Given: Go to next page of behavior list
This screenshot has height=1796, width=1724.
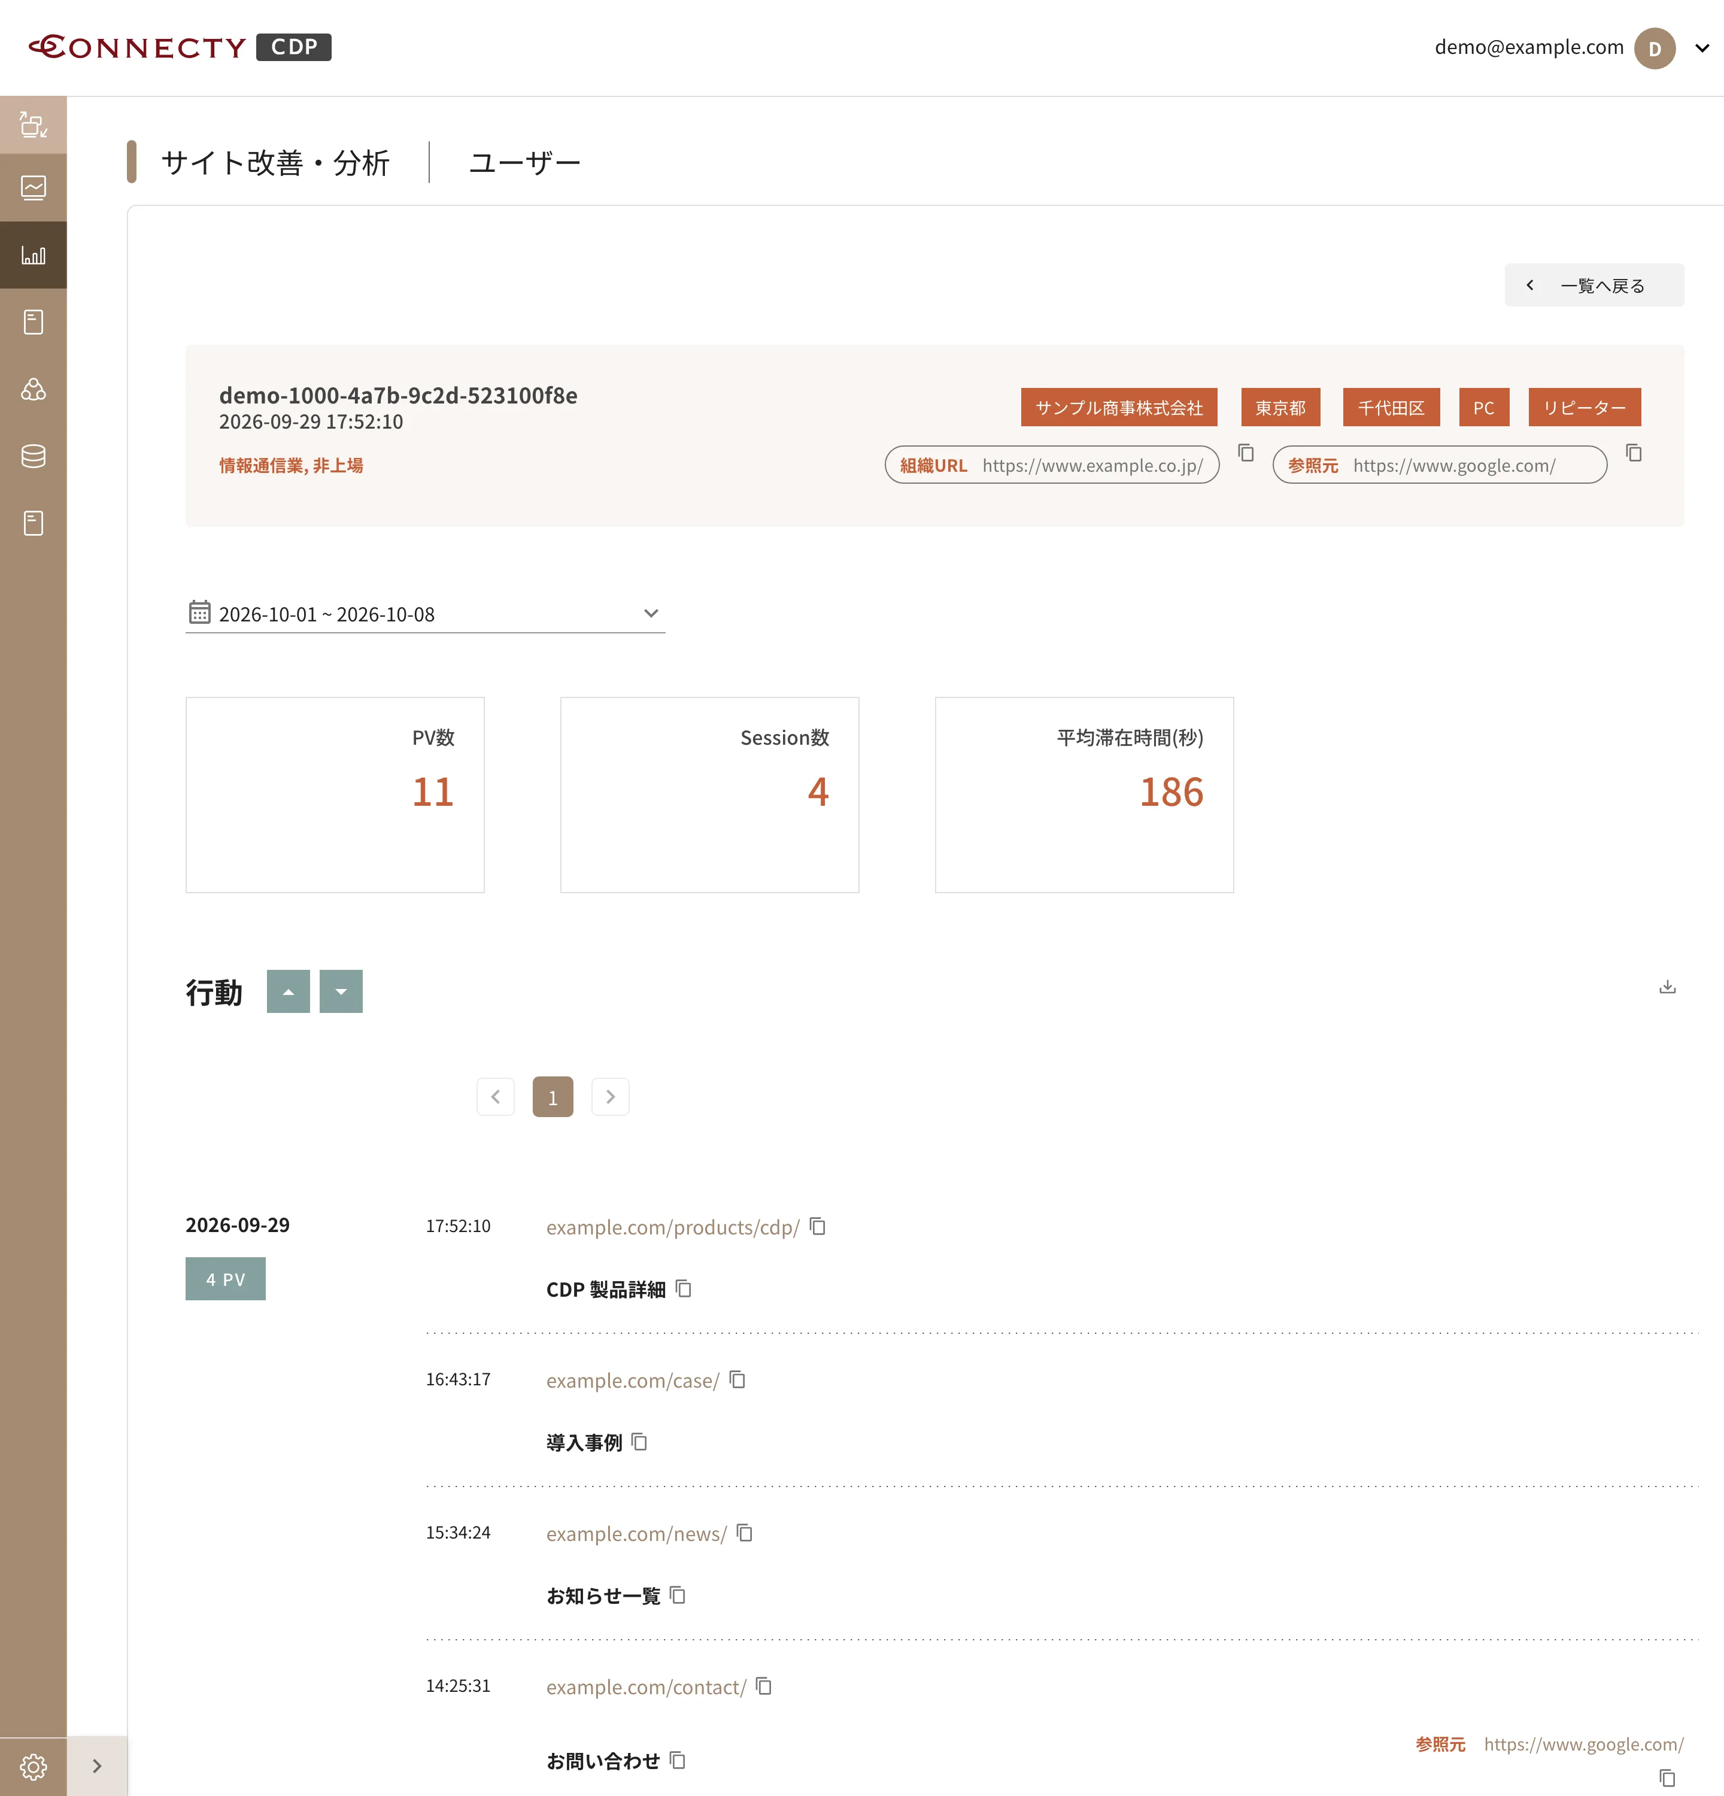Looking at the screenshot, I should (x=610, y=1097).
